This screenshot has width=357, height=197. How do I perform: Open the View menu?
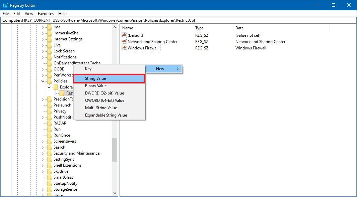[29, 14]
